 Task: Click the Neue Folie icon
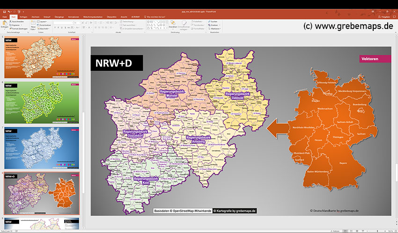click(33, 24)
